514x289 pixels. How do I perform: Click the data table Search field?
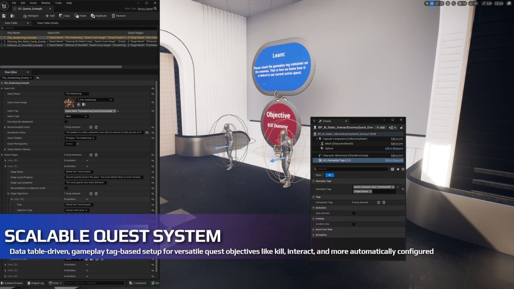point(79,28)
